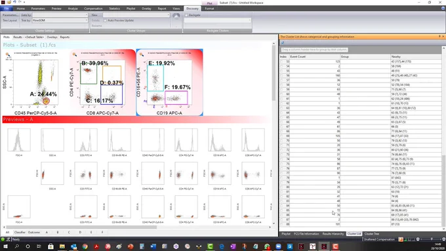Image resolution: width=446 pixels, height=251 pixels.
Task: Check the checkbox for cluster index 65
Action: tap(281, 117)
